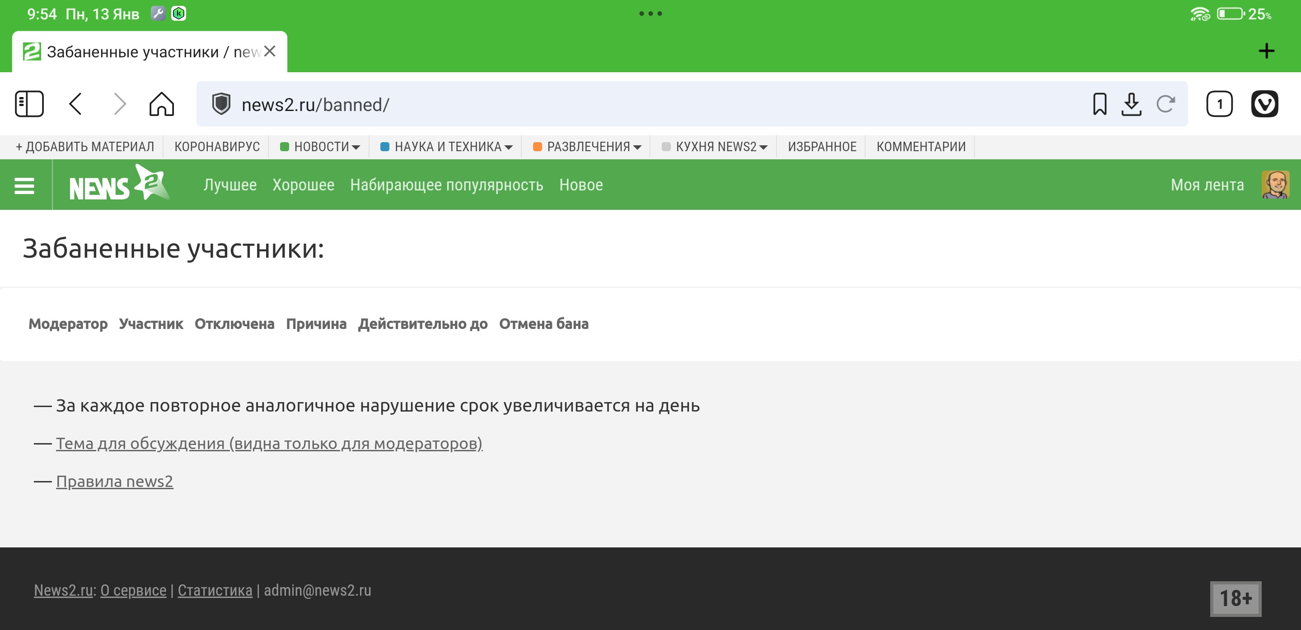
Task: Tap the Wi-Fi status icon
Action: pyautogui.click(x=1200, y=14)
